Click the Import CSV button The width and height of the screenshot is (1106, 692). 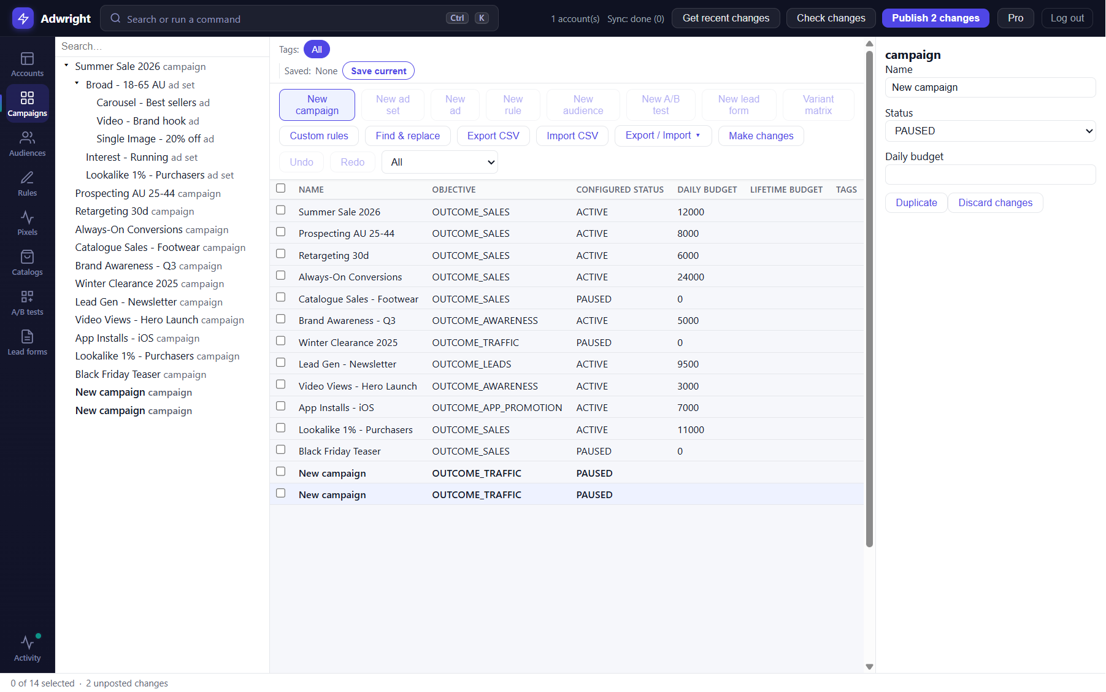tap(572, 136)
